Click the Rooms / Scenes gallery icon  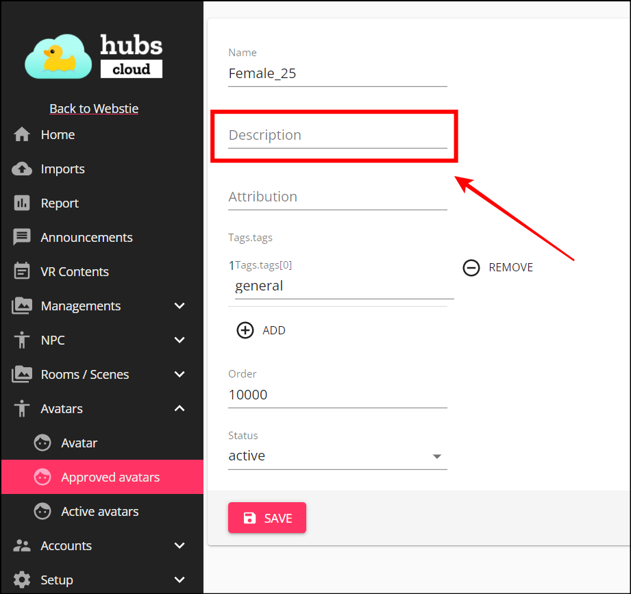tap(22, 374)
